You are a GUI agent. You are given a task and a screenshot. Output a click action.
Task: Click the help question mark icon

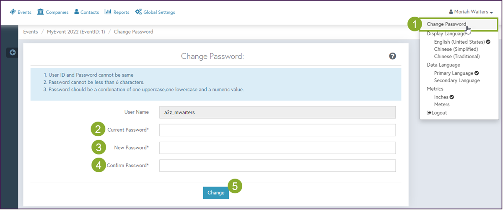392,56
